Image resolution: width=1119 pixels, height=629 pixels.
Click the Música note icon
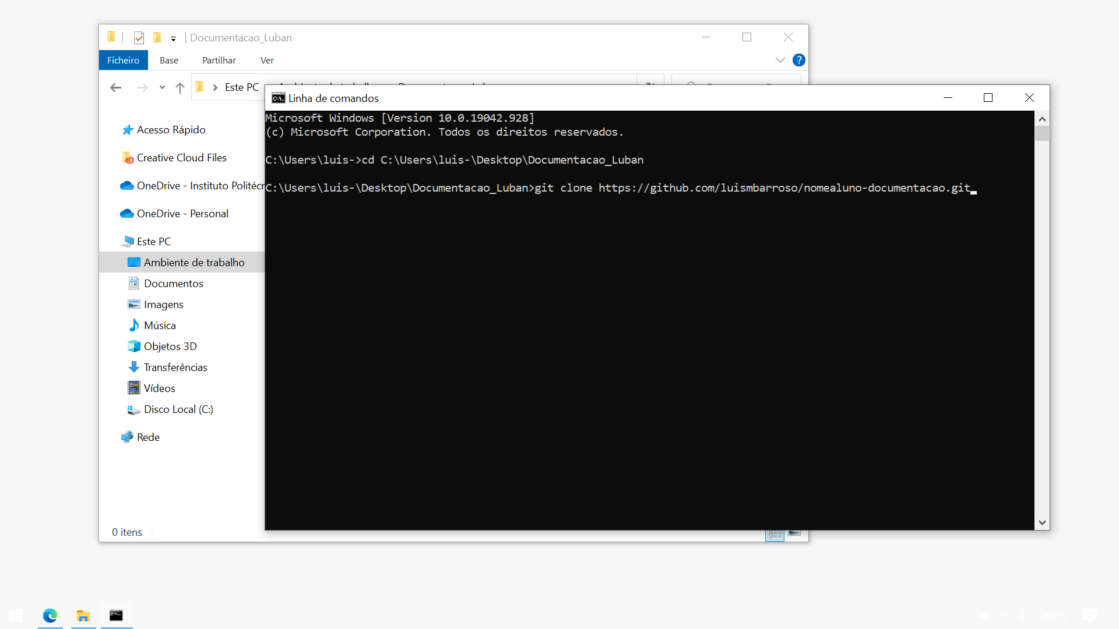pyautogui.click(x=134, y=325)
